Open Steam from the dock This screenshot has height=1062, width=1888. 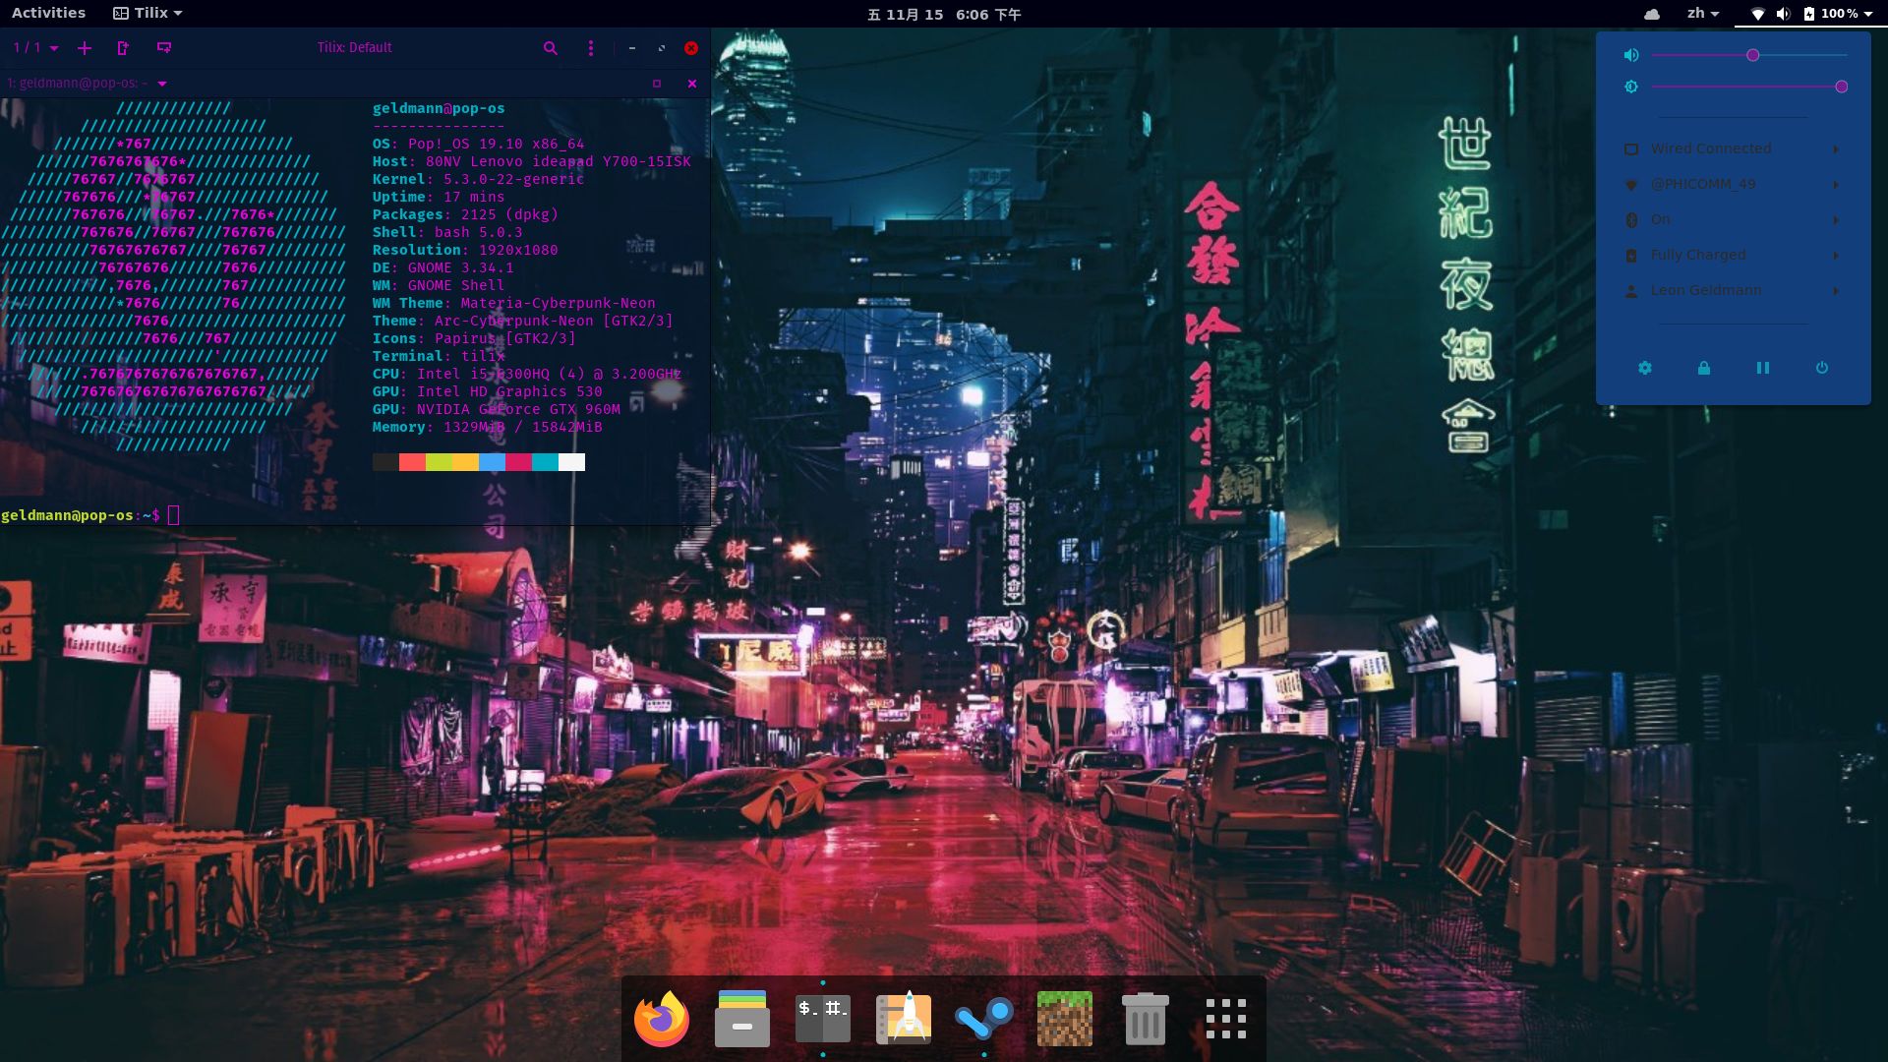(983, 1019)
